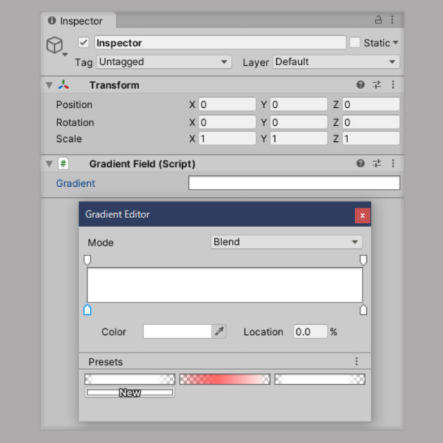Click the Gradient Field (Script) title
Image resolution: width=443 pixels, height=443 pixels.
[143, 163]
